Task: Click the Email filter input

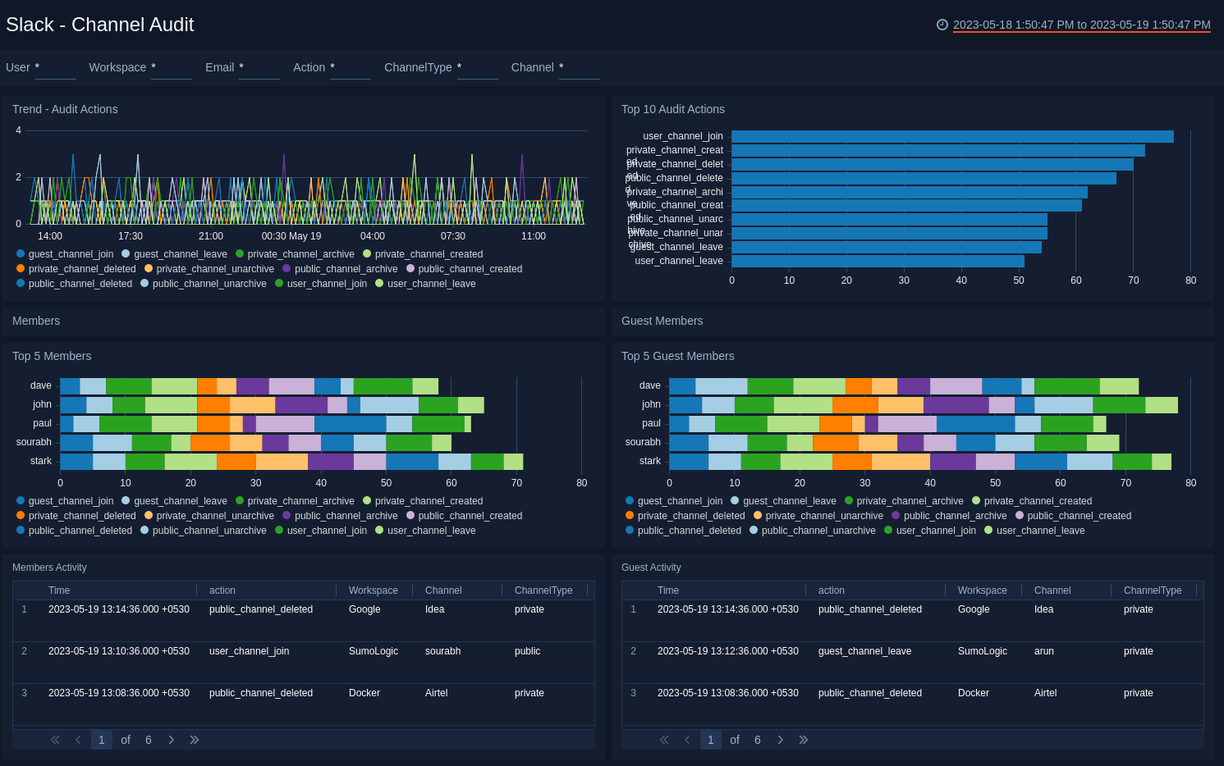Action: point(259,72)
